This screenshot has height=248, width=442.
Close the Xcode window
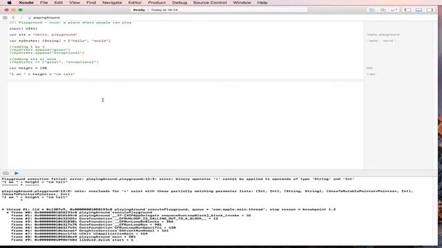6,10
